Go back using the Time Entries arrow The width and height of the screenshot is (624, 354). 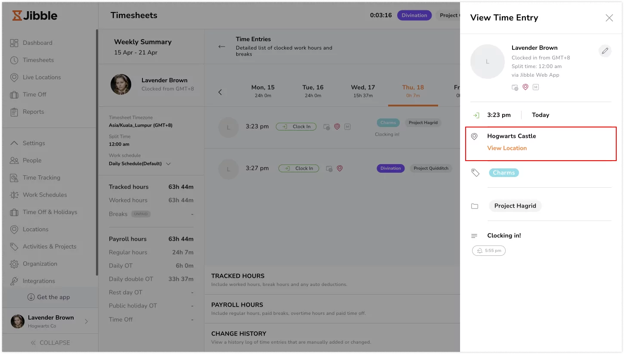222,47
